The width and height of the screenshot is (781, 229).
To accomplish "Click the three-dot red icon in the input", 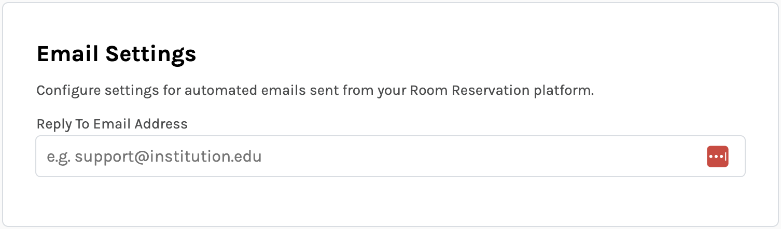I will [717, 156].
